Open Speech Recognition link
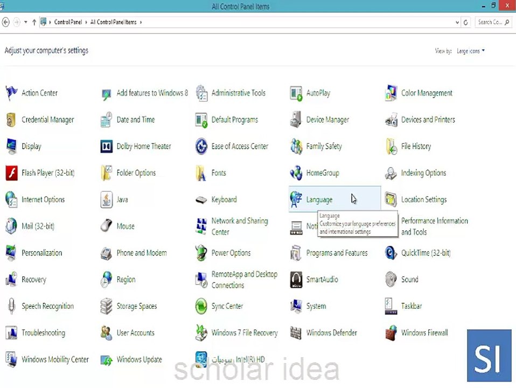Screen dimensions: 516x388 (x=48, y=306)
